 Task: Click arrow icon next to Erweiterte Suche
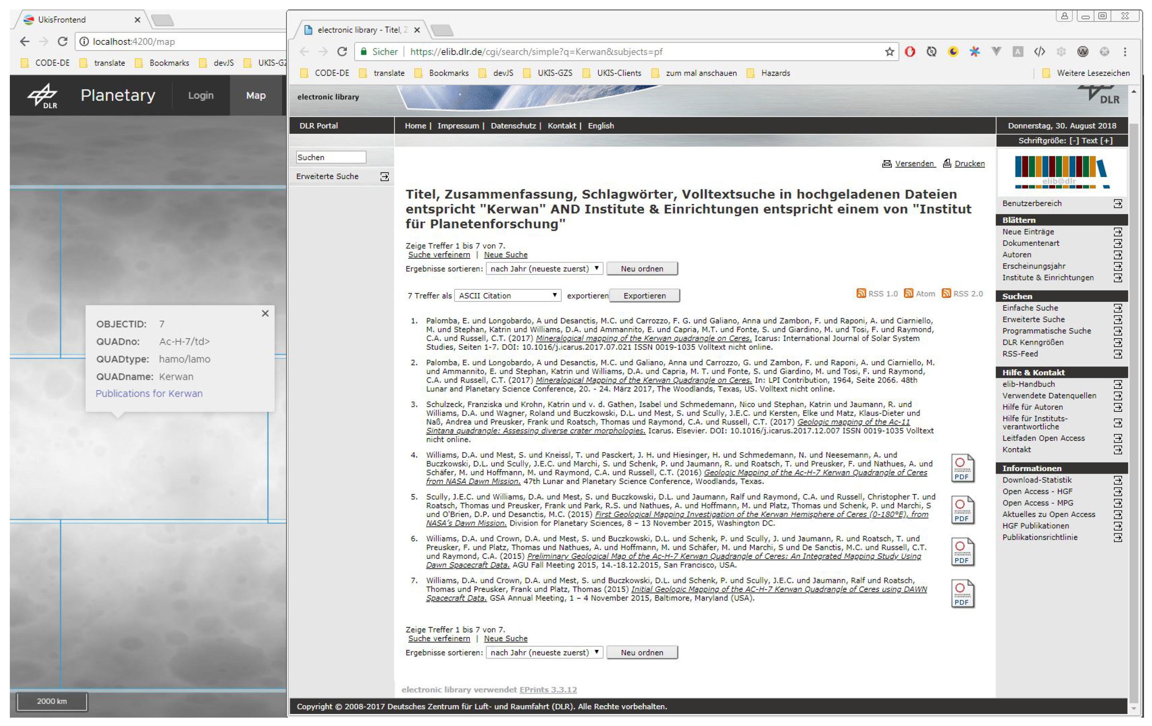point(384,177)
